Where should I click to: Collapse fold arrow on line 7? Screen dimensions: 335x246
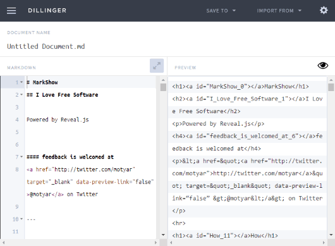click(x=21, y=157)
